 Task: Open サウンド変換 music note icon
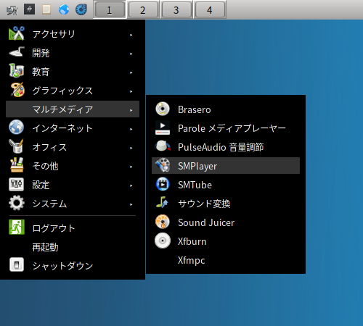(163, 203)
